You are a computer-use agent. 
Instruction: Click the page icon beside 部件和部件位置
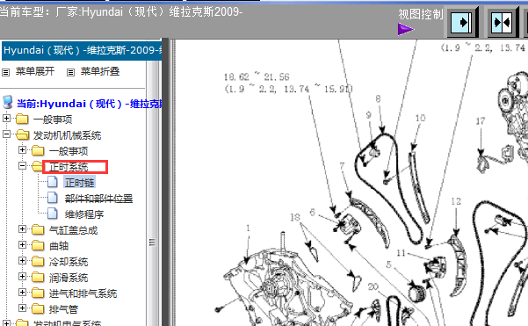(52, 198)
